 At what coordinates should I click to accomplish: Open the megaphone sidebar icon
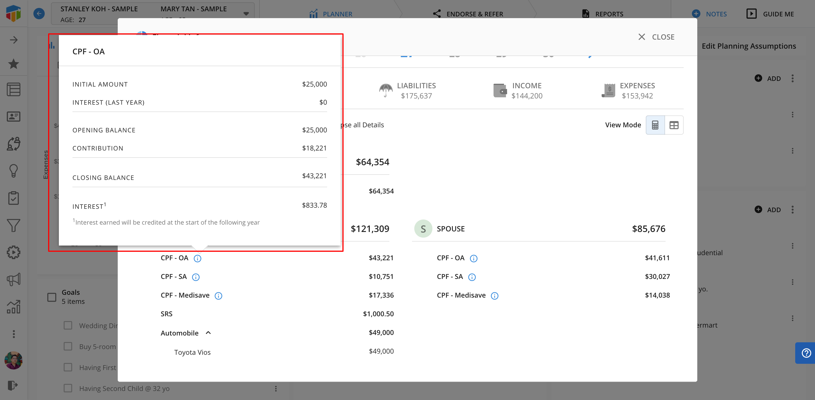click(x=13, y=279)
